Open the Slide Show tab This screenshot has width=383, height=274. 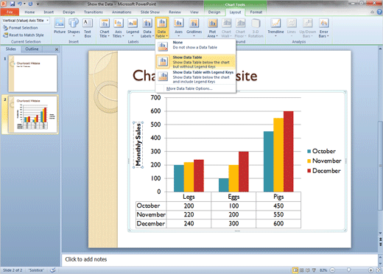[150, 12]
